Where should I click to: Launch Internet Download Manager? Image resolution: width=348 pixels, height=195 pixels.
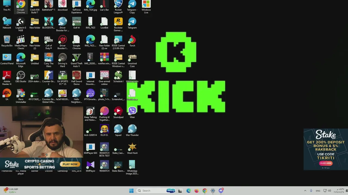click(x=90, y=78)
